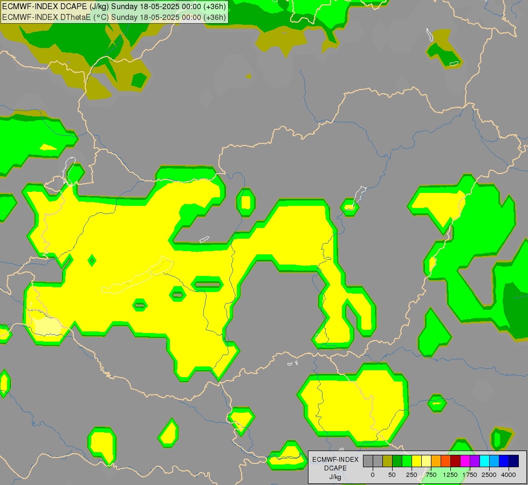Click the light orange legend swatch
This screenshot has width=528, height=485.
click(436, 461)
